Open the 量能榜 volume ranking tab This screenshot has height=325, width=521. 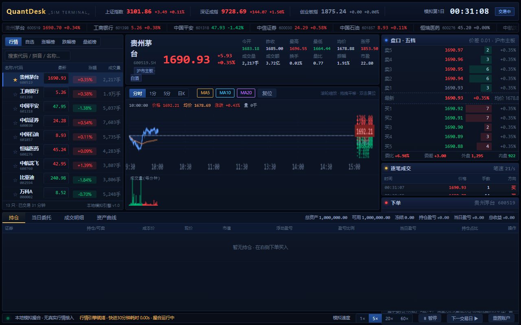90,42
